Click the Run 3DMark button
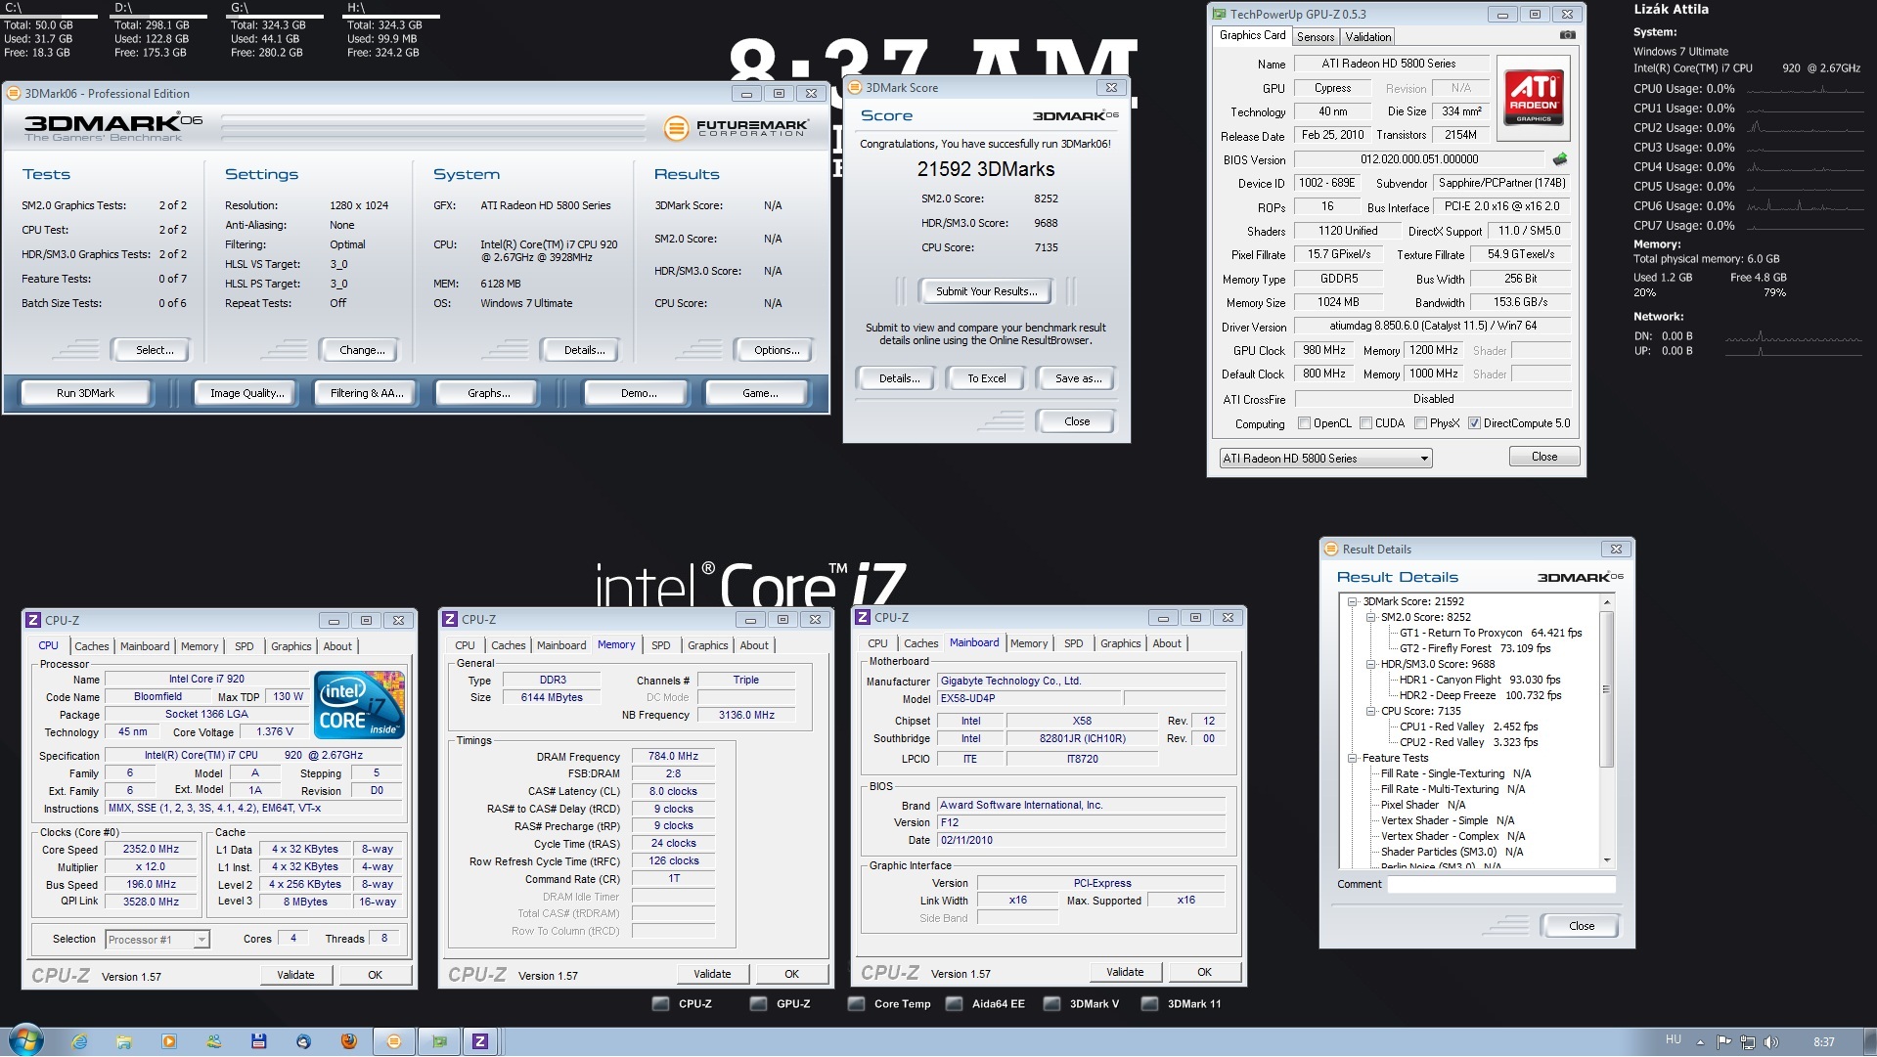The image size is (1877, 1057). click(x=85, y=393)
